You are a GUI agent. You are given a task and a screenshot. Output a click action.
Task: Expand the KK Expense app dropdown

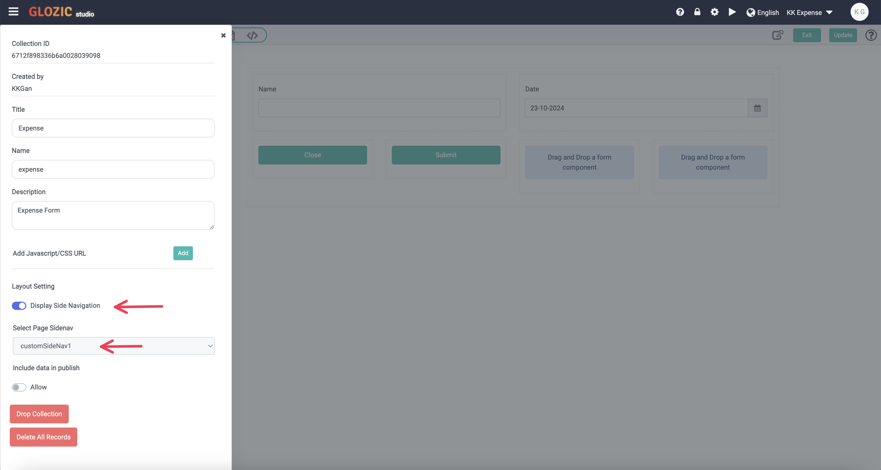point(809,13)
